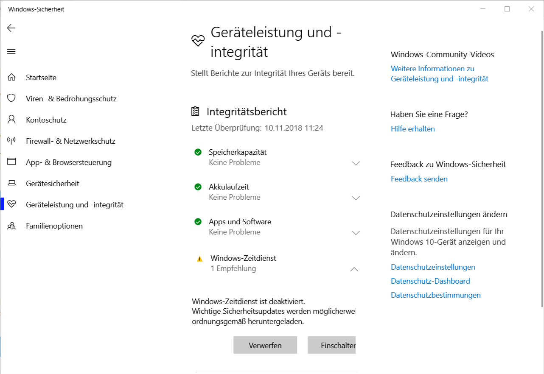Screen dimensions: 544x374
Task: Open Kontoschutz page
Action: (x=46, y=120)
